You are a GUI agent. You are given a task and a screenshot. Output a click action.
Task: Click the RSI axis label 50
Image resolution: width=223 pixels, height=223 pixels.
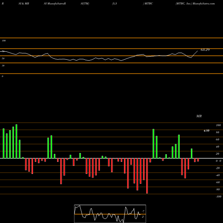(3, 58)
